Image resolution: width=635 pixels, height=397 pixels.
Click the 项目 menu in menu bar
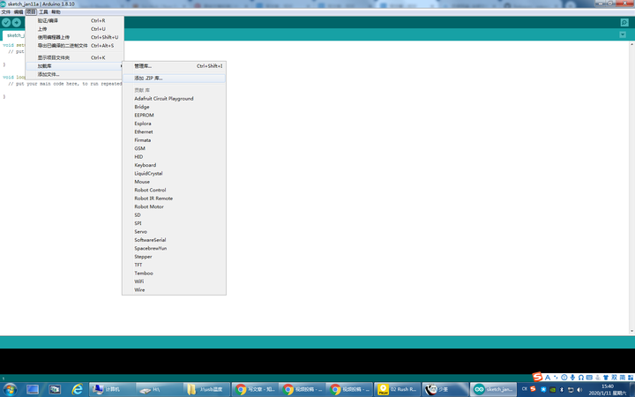[x=31, y=12]
